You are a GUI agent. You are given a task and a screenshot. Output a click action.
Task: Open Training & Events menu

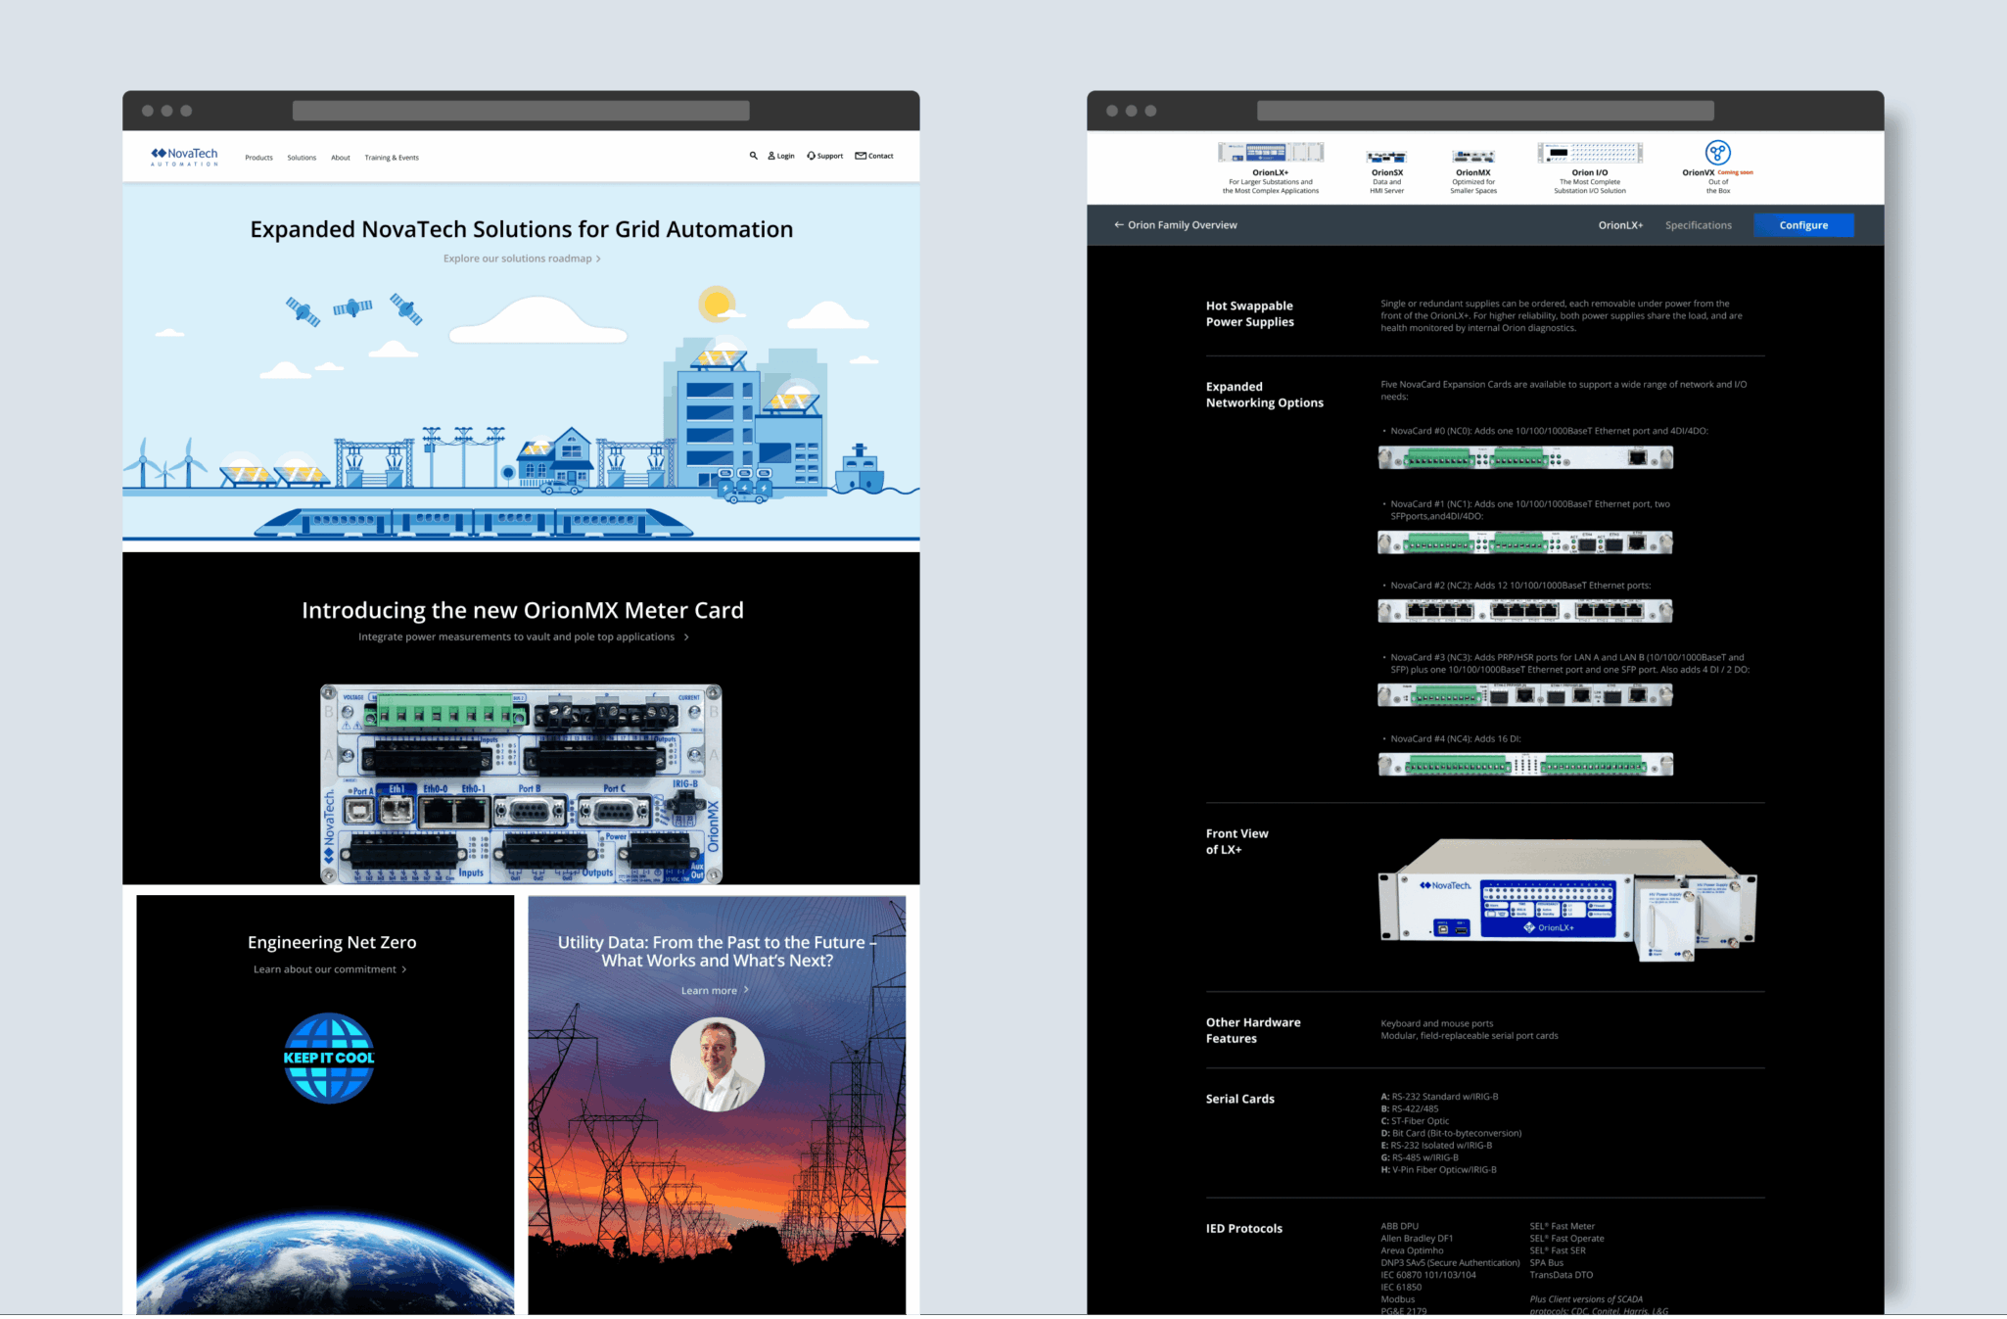(392, 158)
